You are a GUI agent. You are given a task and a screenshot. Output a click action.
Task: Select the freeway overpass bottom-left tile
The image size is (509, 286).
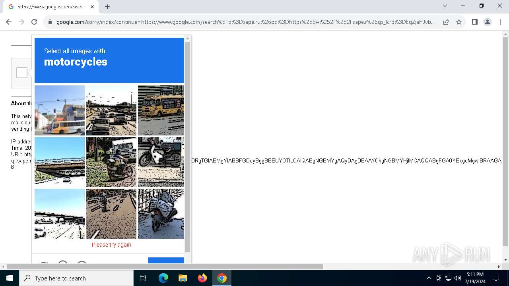click(x=60, y=214)
